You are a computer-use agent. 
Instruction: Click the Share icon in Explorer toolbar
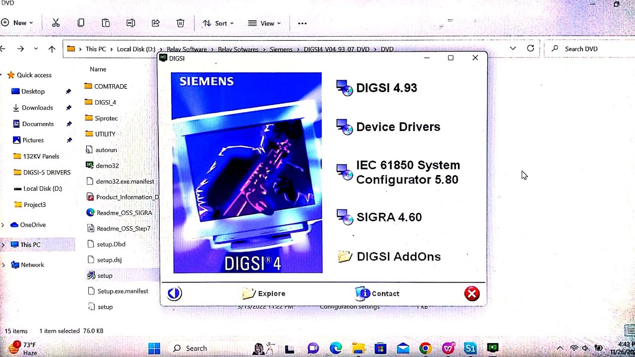(x=155, y=23)
